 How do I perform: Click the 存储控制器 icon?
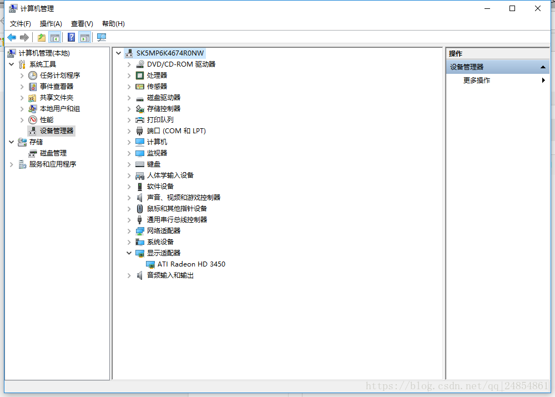(140, 109)
